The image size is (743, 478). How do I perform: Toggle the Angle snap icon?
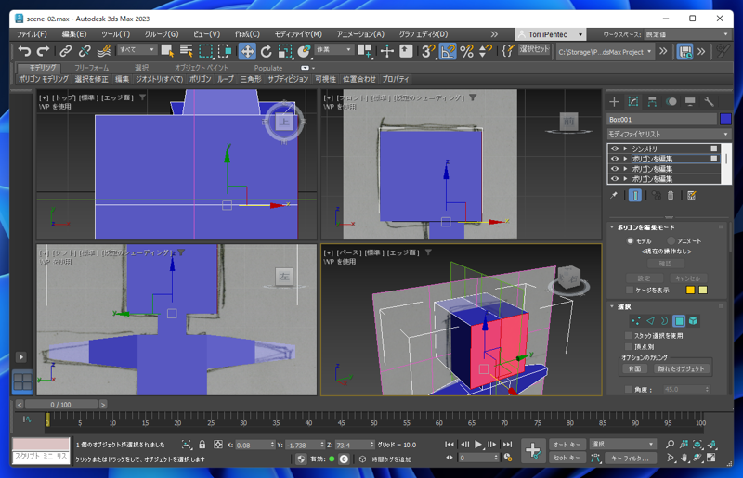pyautogui.click(x=448, y=51)
